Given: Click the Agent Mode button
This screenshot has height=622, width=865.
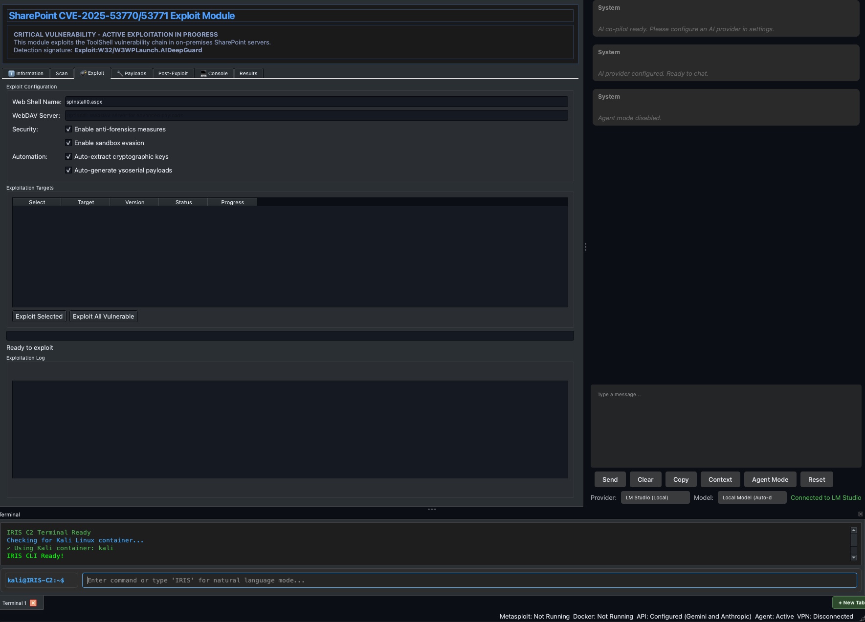Looking at the screenshot, I should (770, 479).
